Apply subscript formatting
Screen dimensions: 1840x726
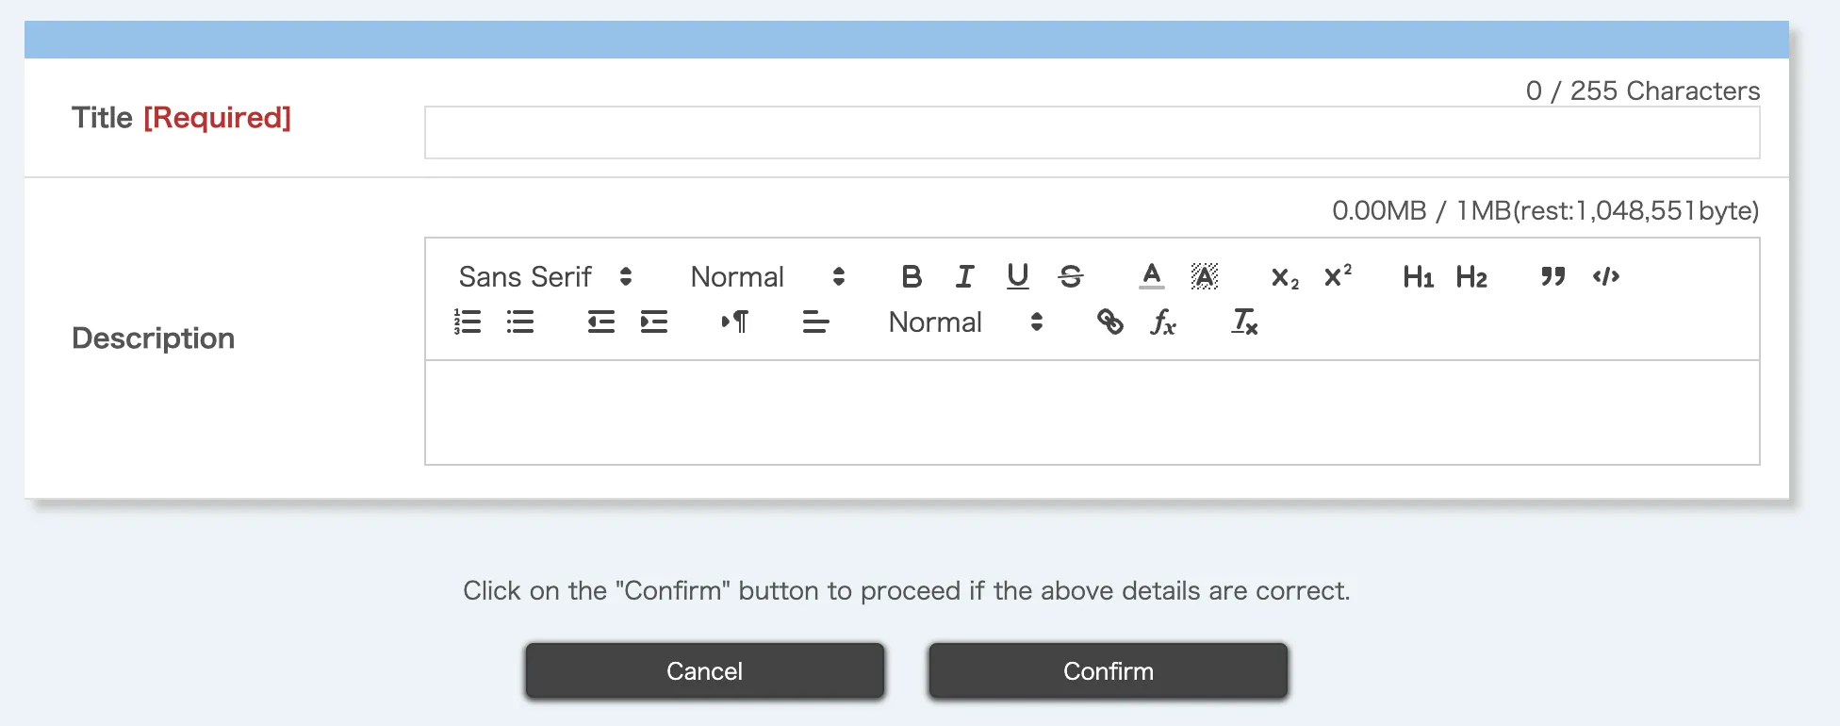pyautogui.click(x=1284, y=277)
